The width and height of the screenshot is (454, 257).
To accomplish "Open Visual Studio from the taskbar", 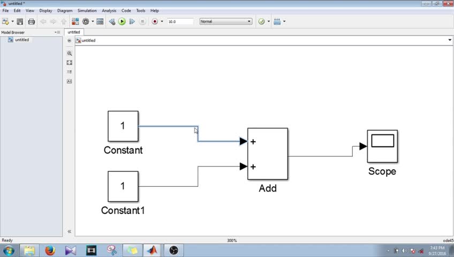I will [70, 251].
